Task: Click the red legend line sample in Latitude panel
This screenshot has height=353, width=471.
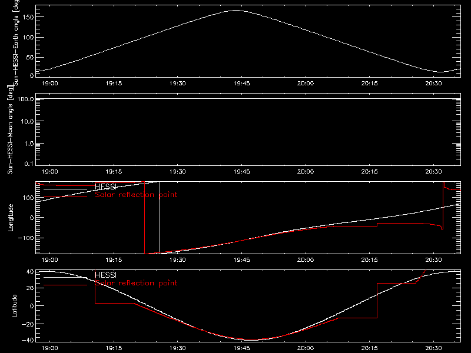Action: tap(65, 285)
